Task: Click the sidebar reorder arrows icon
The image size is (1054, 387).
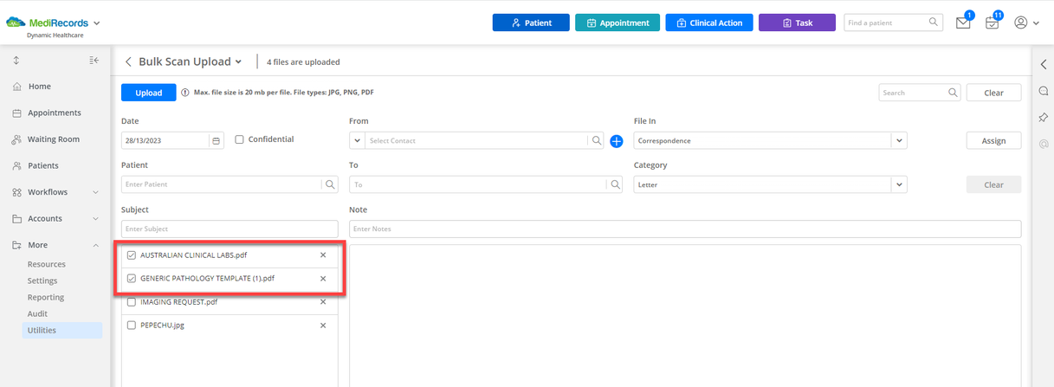Action: tap(16, 60)
